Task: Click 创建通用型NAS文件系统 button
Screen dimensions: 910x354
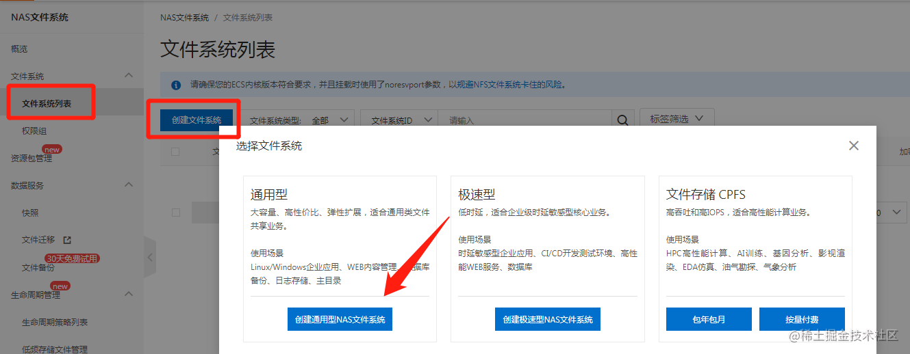Action: 340,319
